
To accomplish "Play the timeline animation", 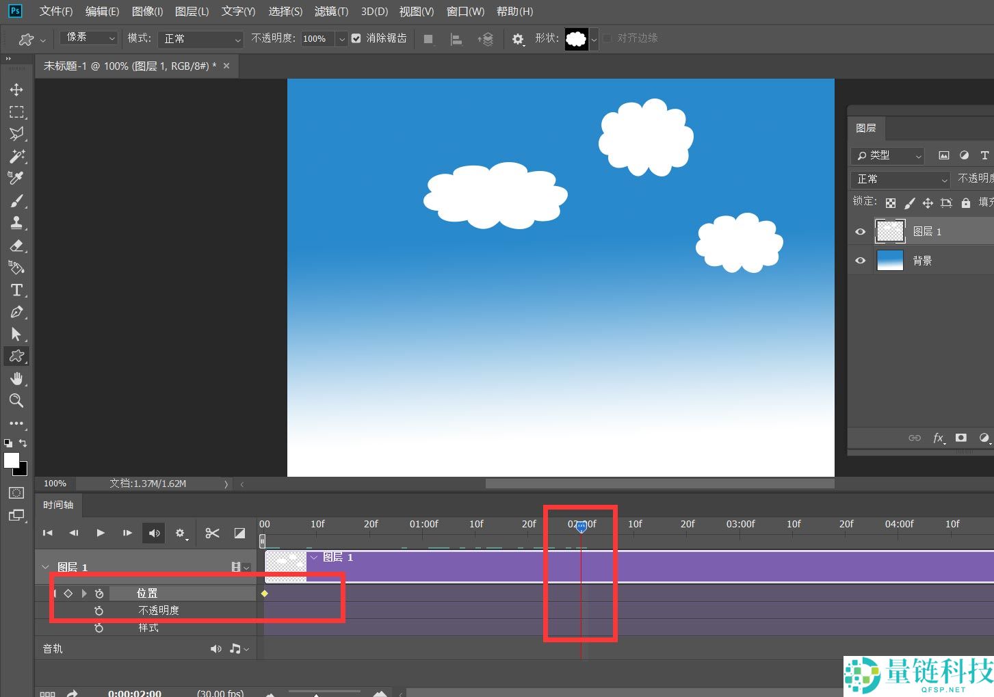I will pyautogui.click(x=101, y=533).
